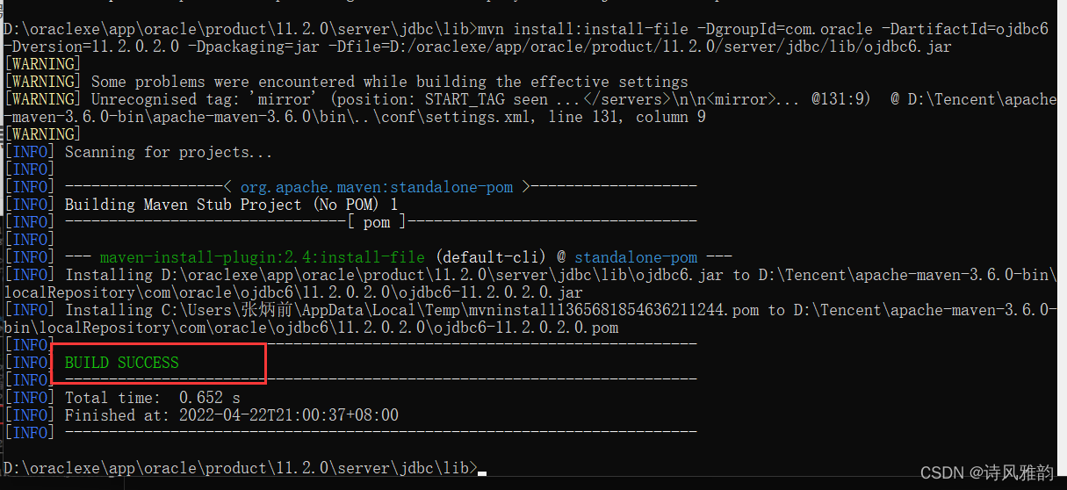The width and height of the screenshot is (1067, 490).
Task: Click the Some problems were encountered warning
Action: pos(389,82)
